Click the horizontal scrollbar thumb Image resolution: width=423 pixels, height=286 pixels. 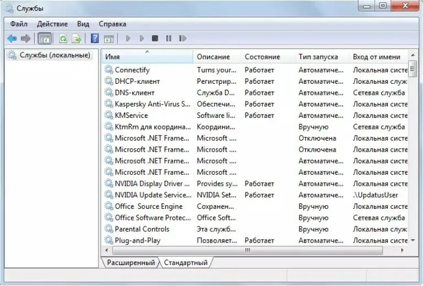click(x=247, y=250)
